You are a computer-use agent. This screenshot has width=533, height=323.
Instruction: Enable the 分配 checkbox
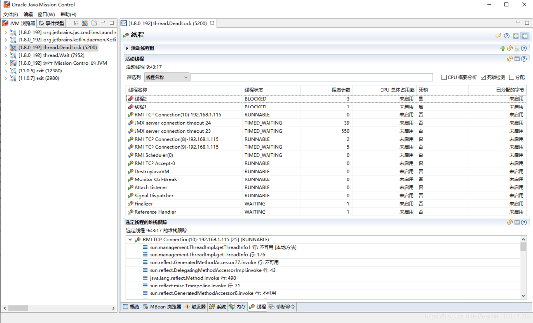tap(512, 77)
